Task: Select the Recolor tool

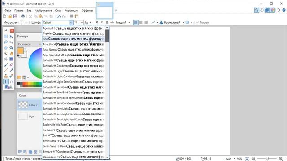Action: [11, 76]
